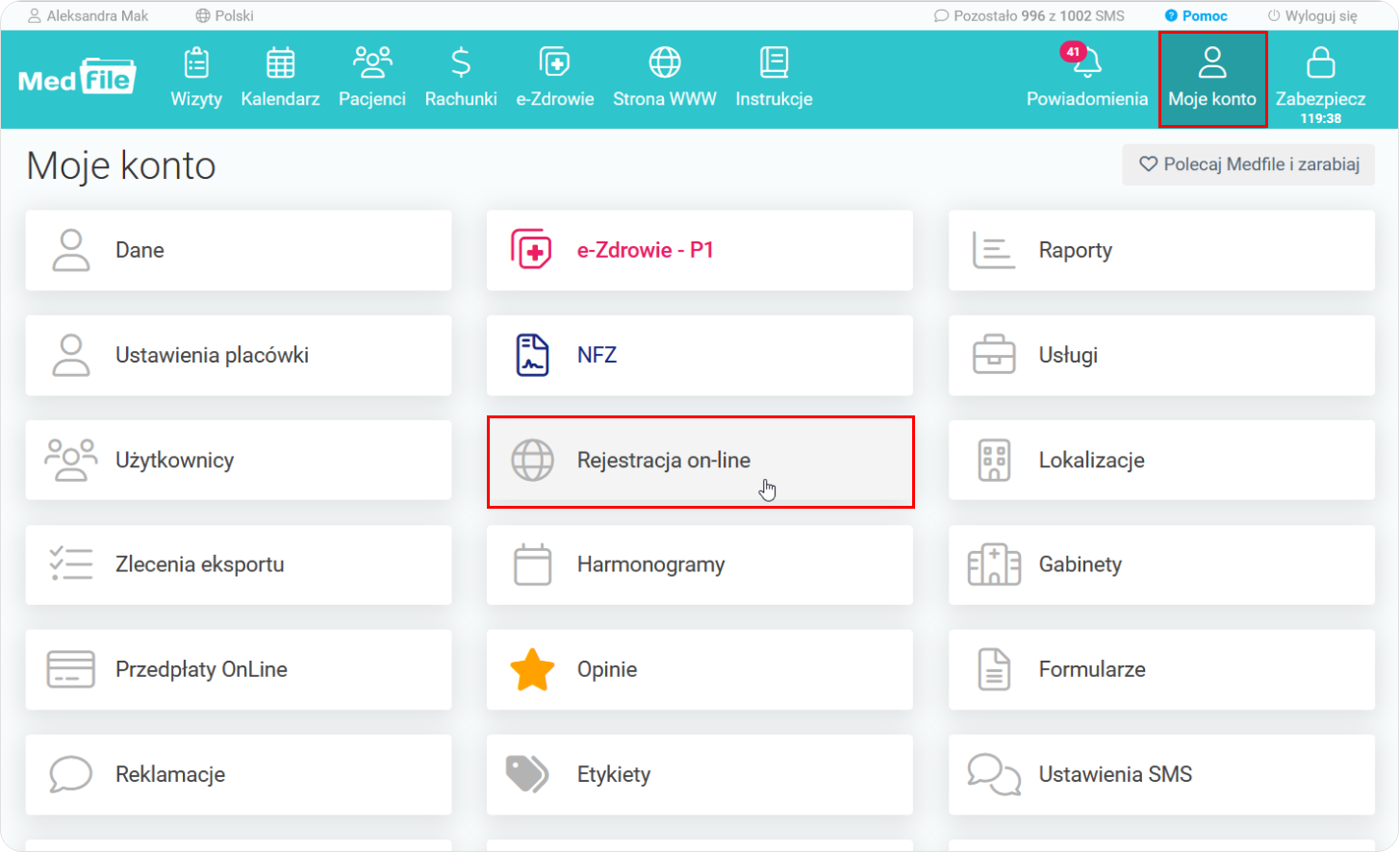Click Wyloguj się link
Screen dimensions: 1399x852
coord(1312,15)
